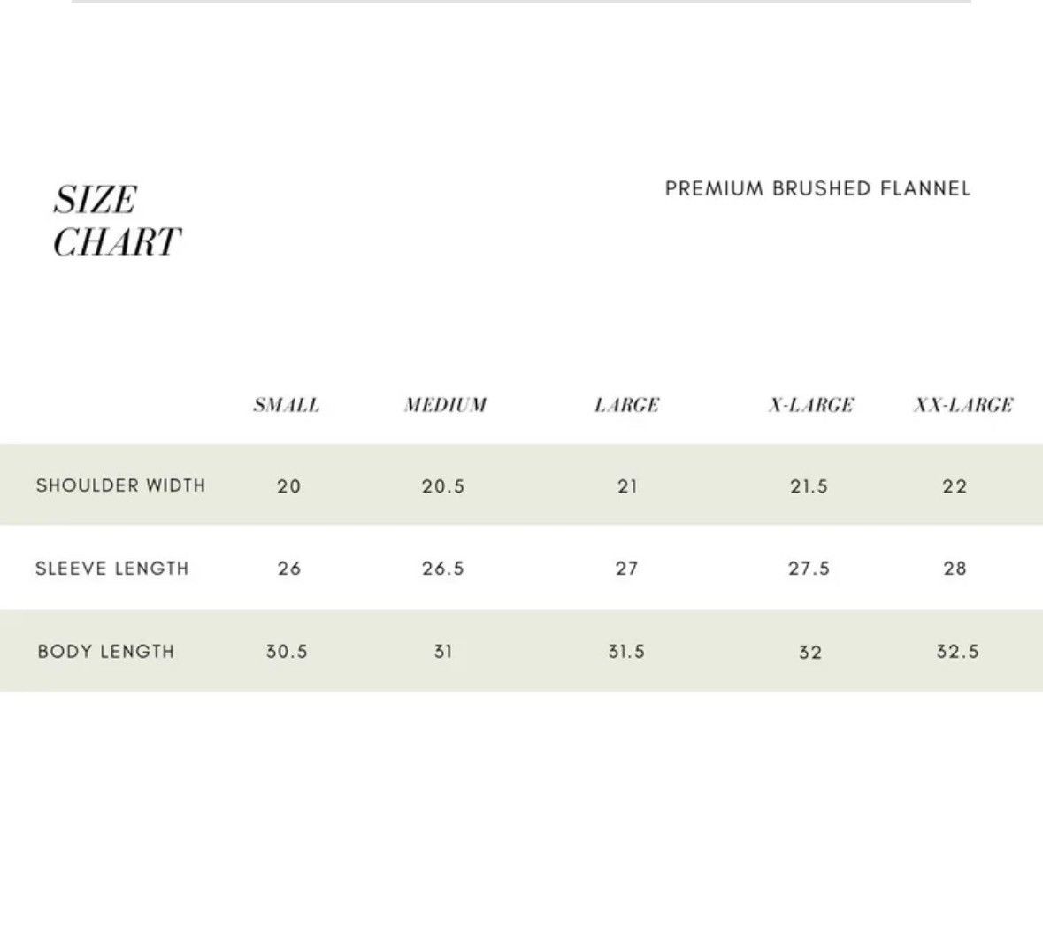Click the SHOULDER WIDTH row label
The width and height of the screenshot is (1043, 940).
point(120,485)
